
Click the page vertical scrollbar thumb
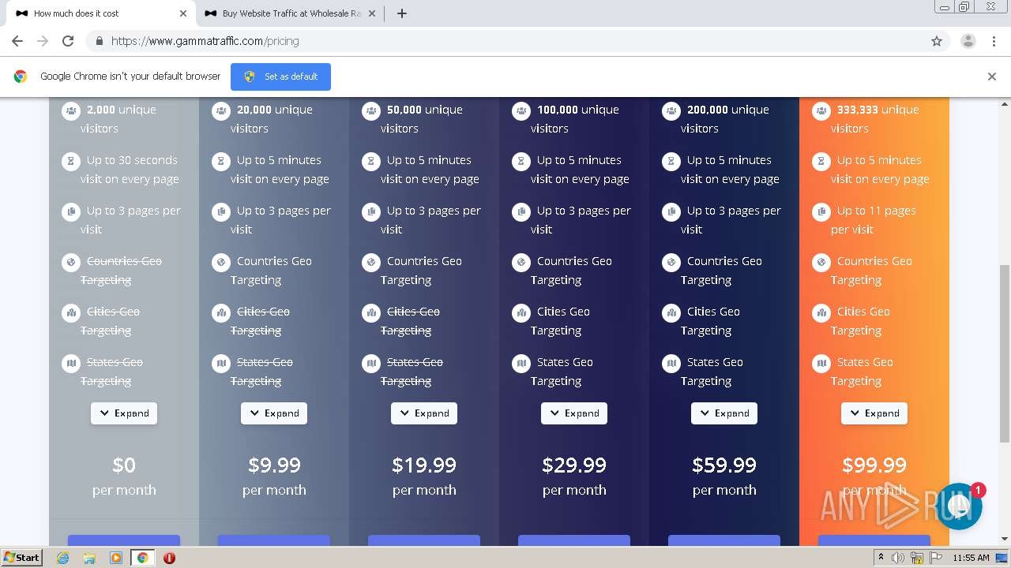(x=1005, y=353)
